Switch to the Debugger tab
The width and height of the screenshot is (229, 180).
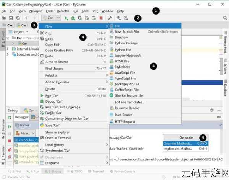[x=22, y=117]
